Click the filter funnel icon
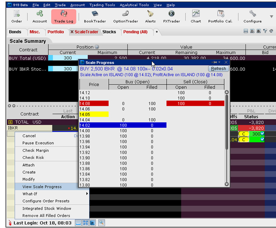Viewport: 276px width, 228px height. click(x=265, y=31)
